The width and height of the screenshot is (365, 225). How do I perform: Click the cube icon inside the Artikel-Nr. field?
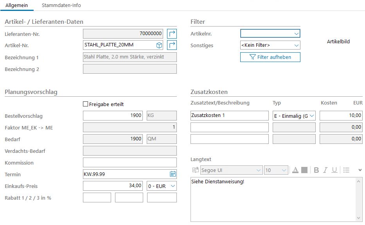point(159,45)
